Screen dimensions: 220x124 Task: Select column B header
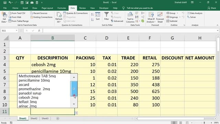click(53, 38)
